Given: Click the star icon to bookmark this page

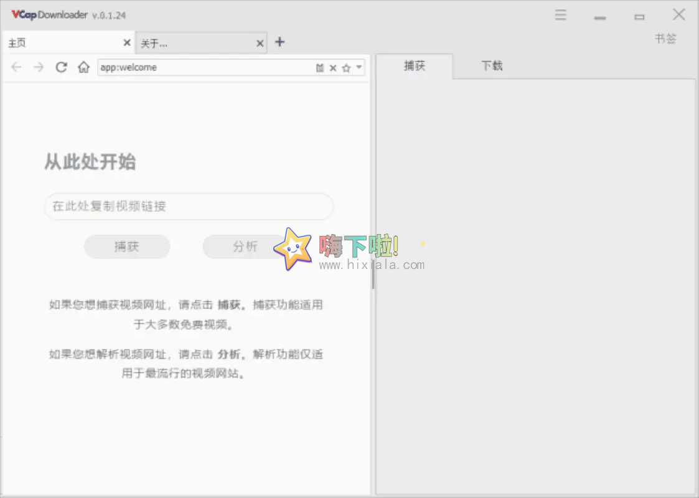Looking at the screenshot, I should point(345,67).
